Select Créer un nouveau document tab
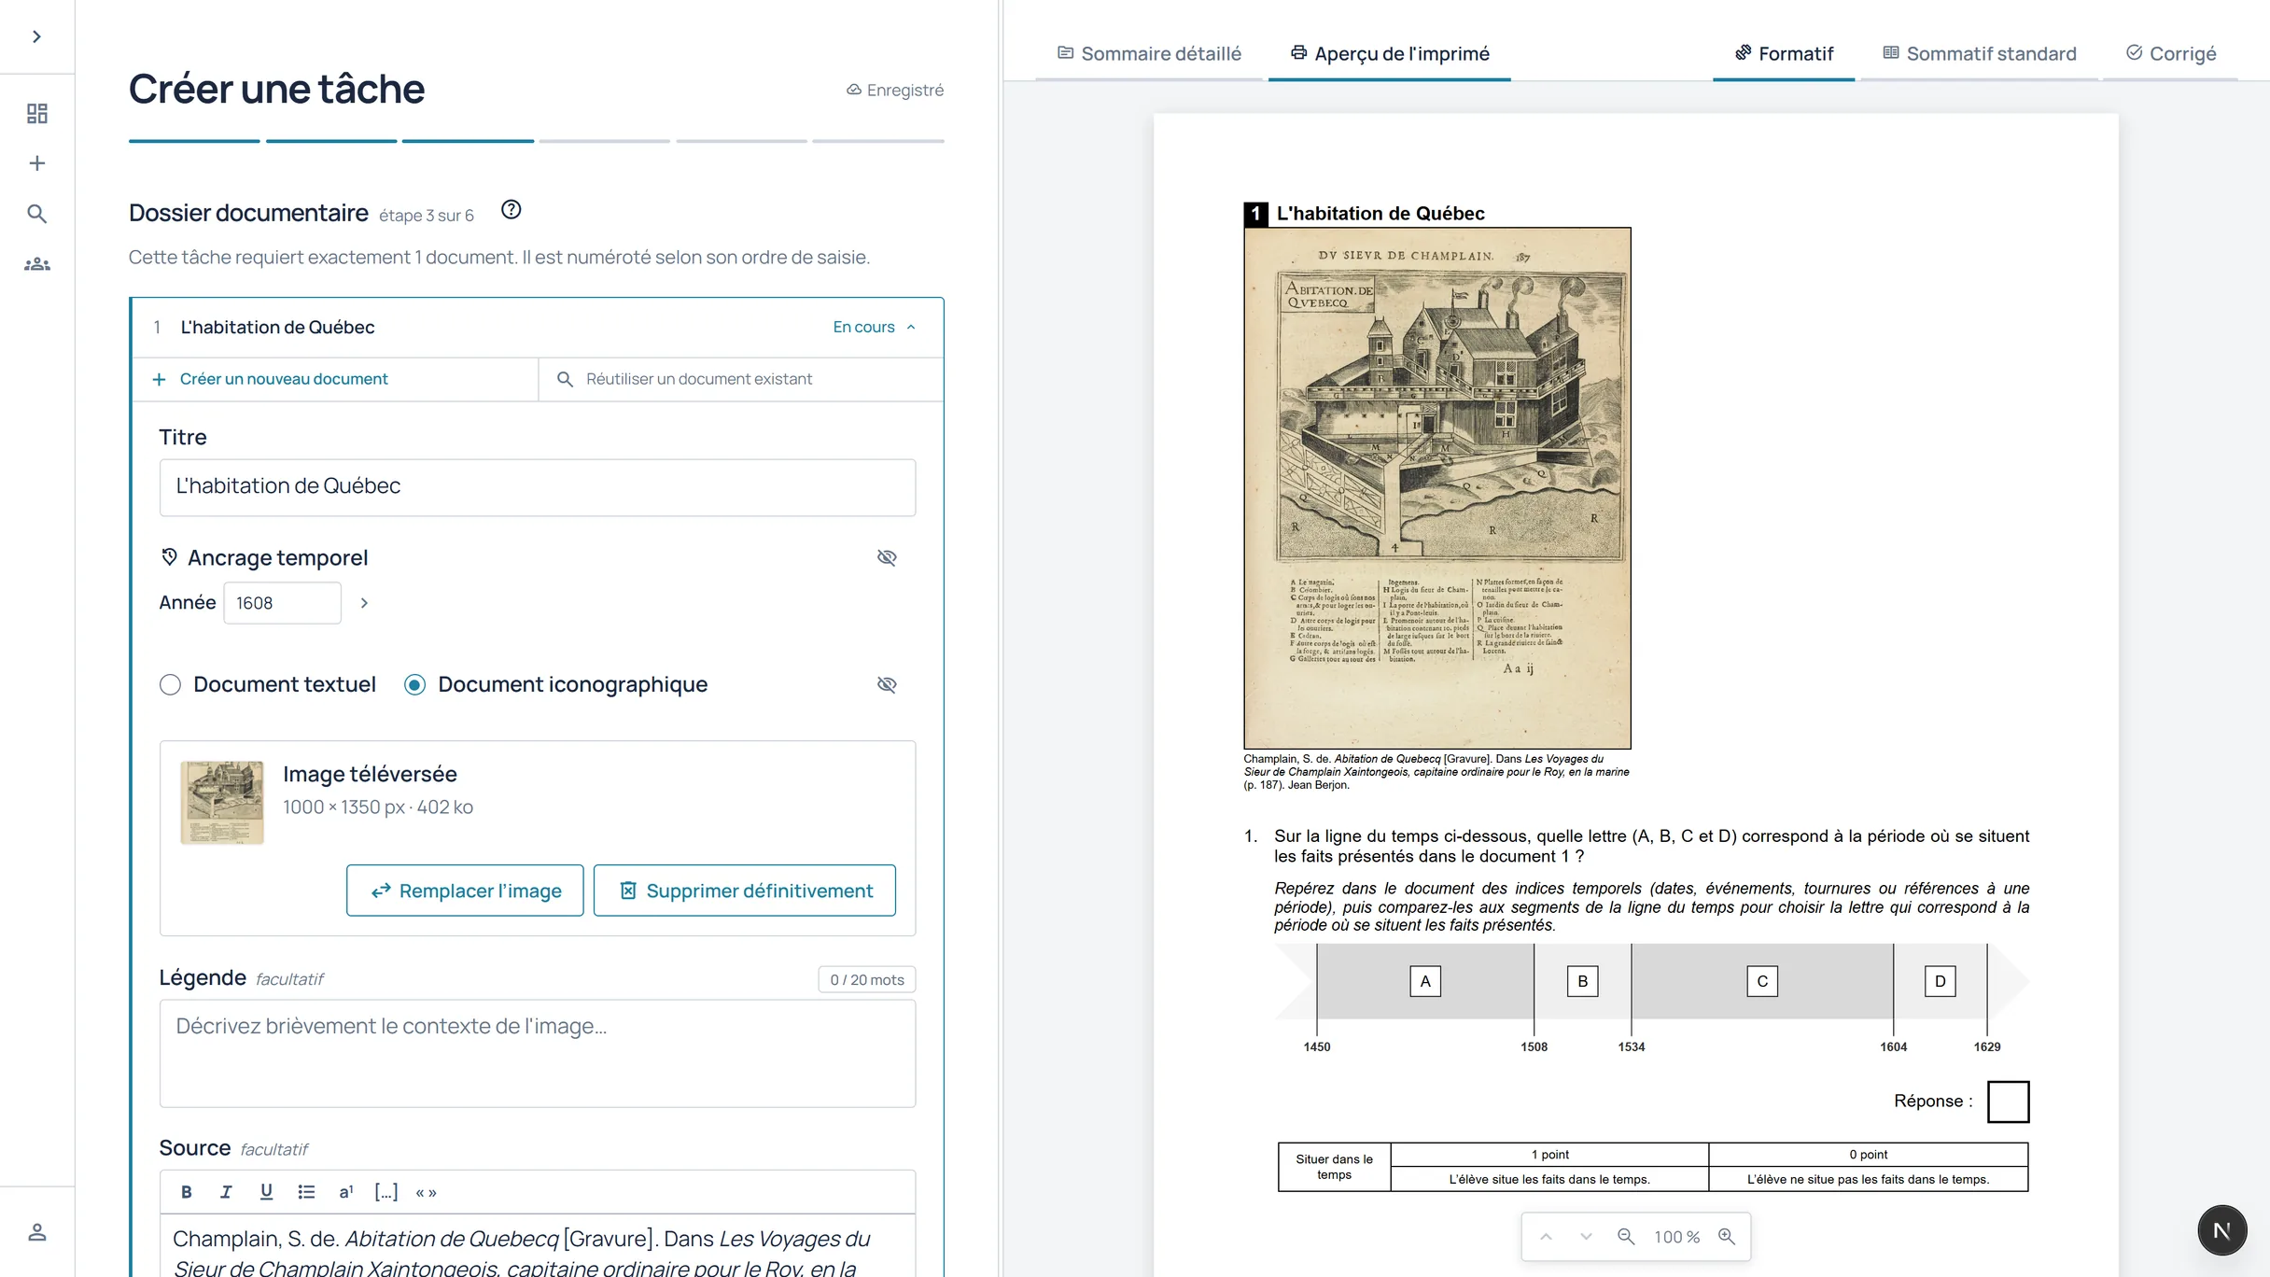 335,379
